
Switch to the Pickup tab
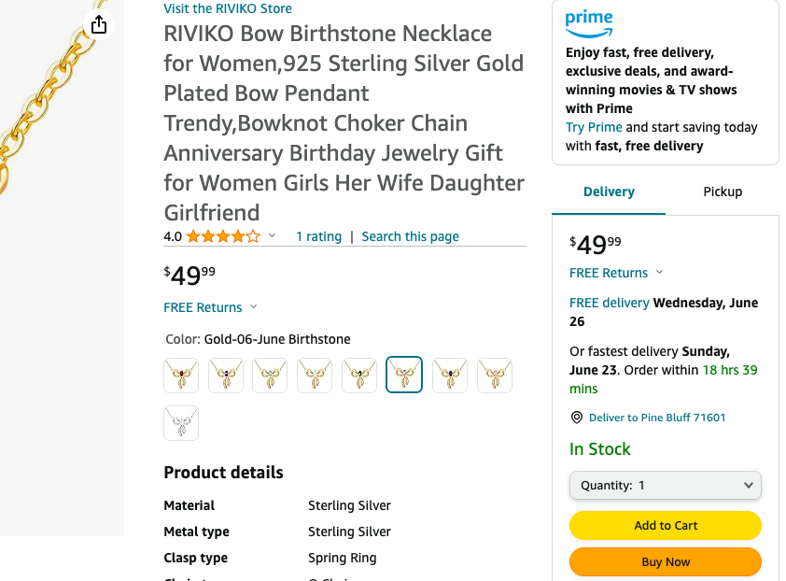click(x=723, y=191)
